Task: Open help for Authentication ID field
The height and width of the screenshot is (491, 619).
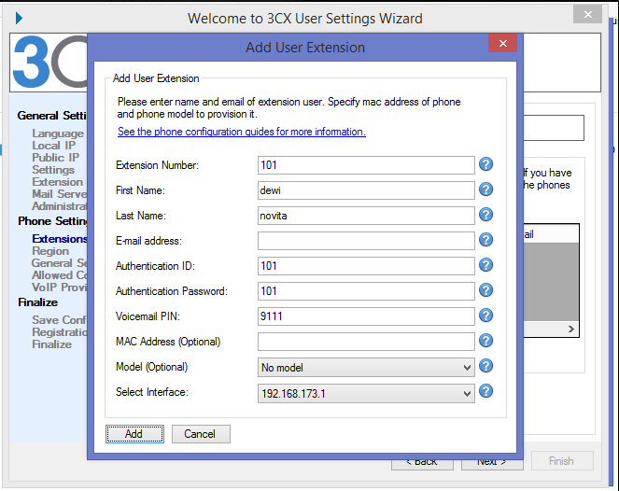Action: tap(486, 265)
